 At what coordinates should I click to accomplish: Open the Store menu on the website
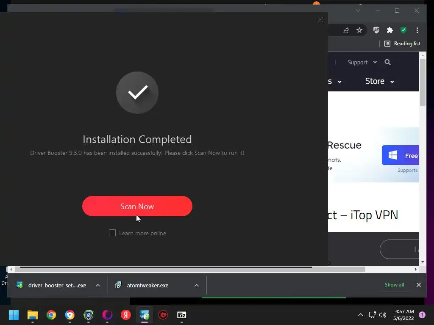pos(379,81)
